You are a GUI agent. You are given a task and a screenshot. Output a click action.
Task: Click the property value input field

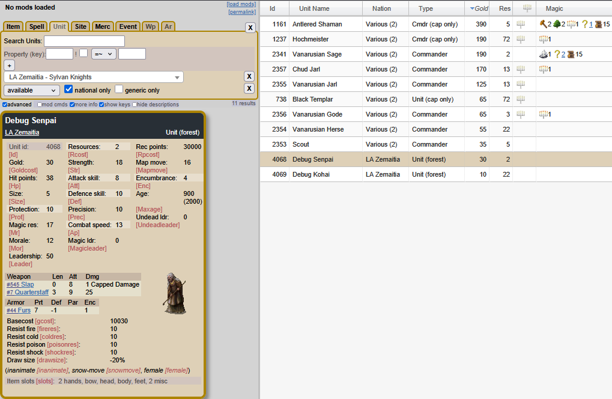tap(132, 54)
